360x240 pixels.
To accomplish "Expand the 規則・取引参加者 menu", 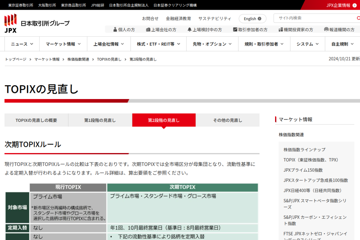I will pos(264,44).
